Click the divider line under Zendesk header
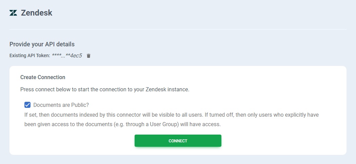Screen dimensions: 356x164 tap(178, 30)
